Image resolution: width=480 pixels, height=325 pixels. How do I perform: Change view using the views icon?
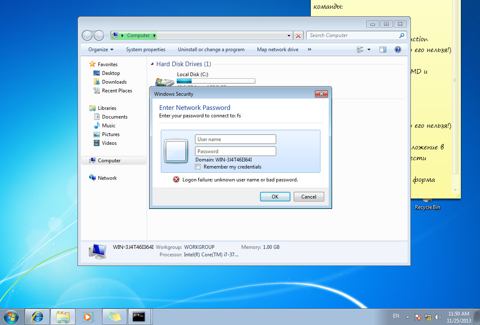pos(360,50)
